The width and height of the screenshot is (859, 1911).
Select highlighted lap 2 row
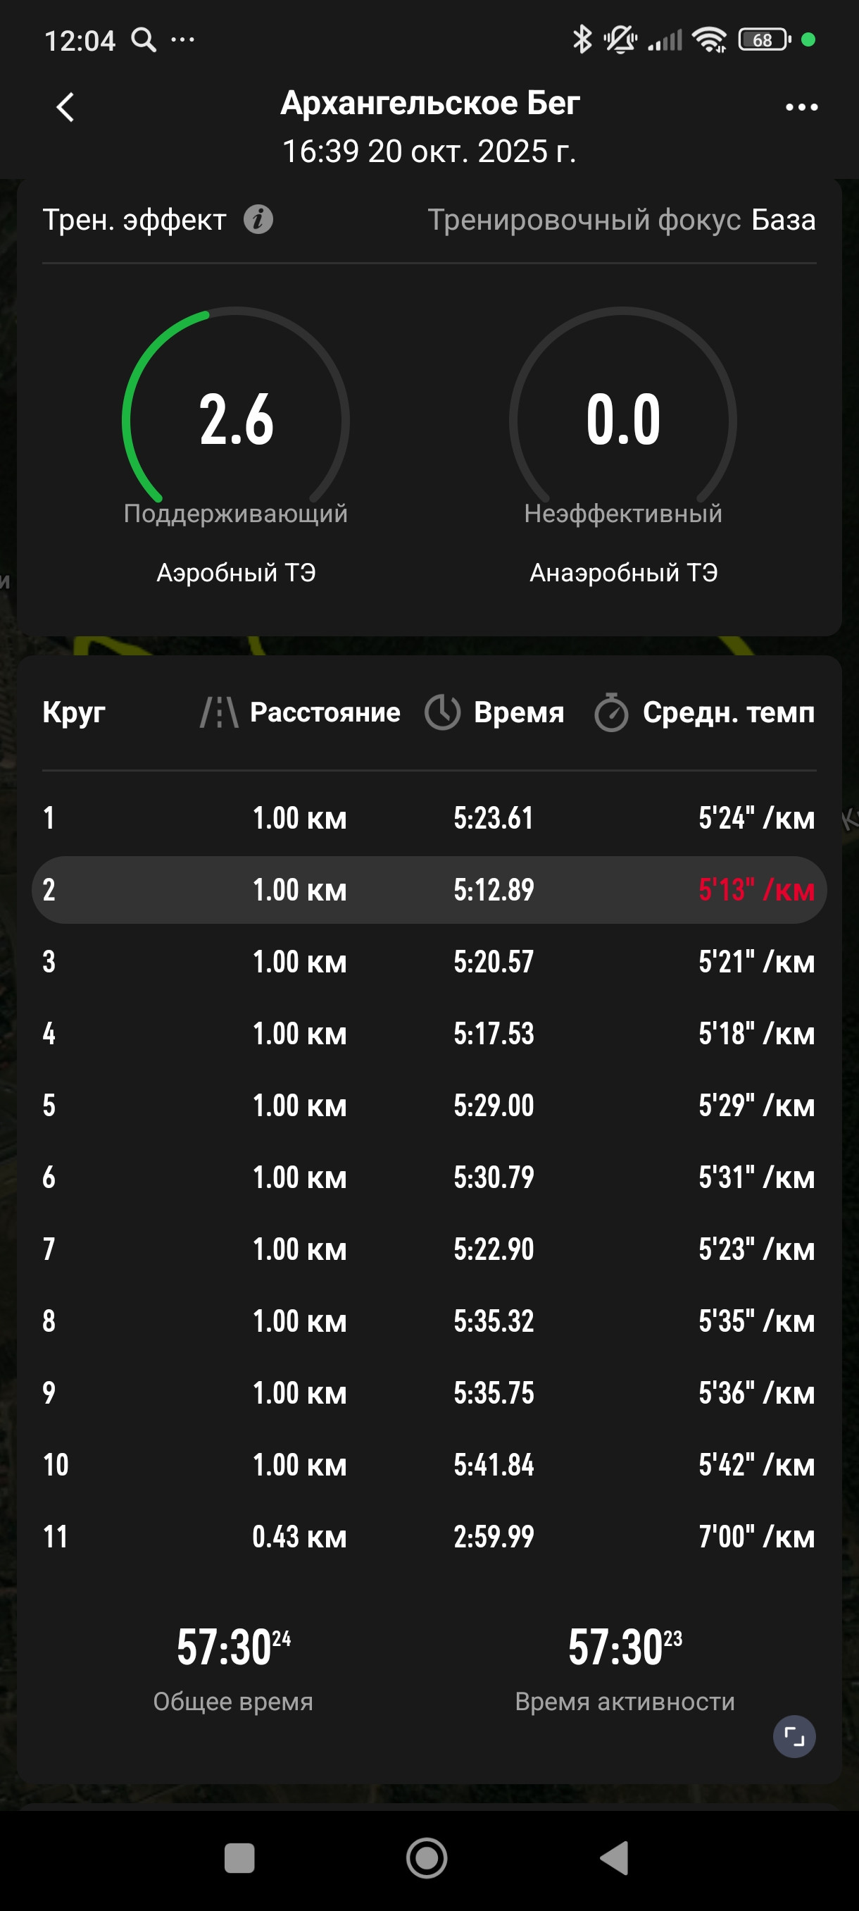coord(429,889)
